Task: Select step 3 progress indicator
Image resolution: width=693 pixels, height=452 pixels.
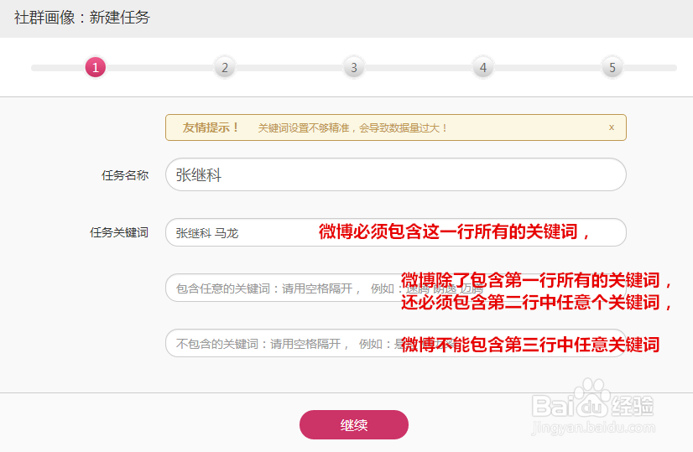Action: pyautogui.click(x=353, y=67)
